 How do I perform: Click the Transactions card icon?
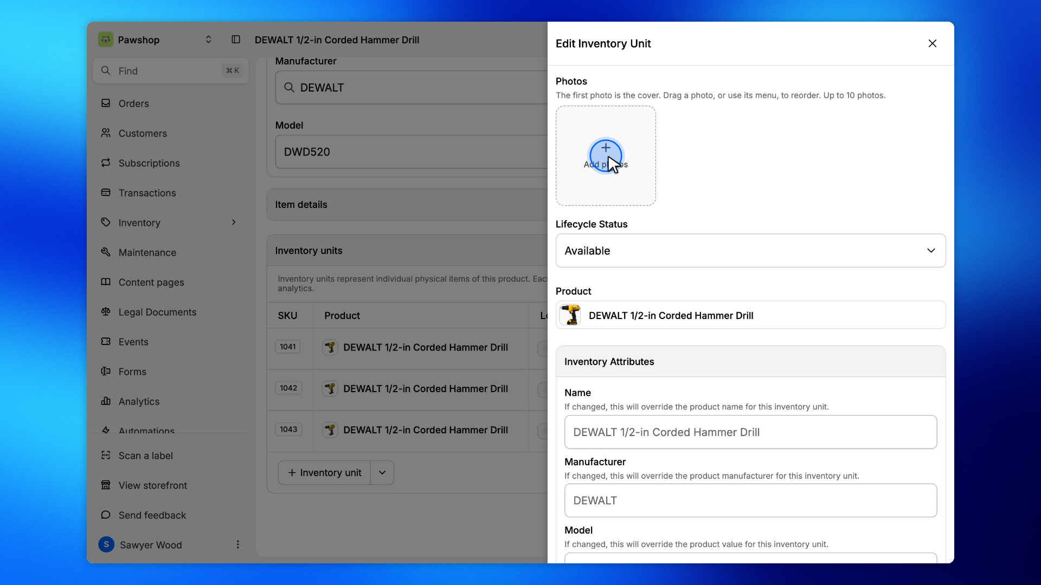coord(106,193)
